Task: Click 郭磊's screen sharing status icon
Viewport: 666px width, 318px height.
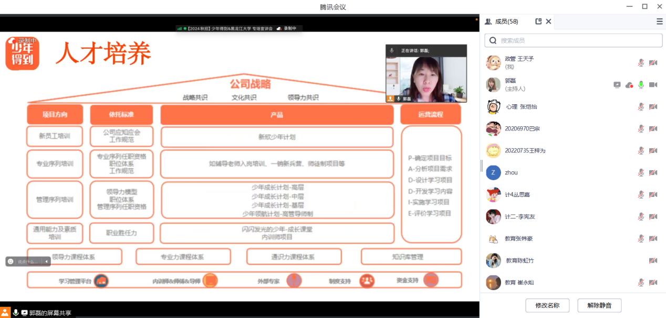Action: click(617, 85)
